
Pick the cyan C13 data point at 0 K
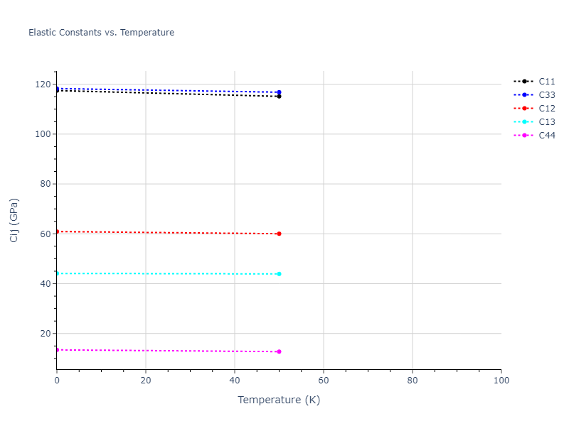point(57,273)
